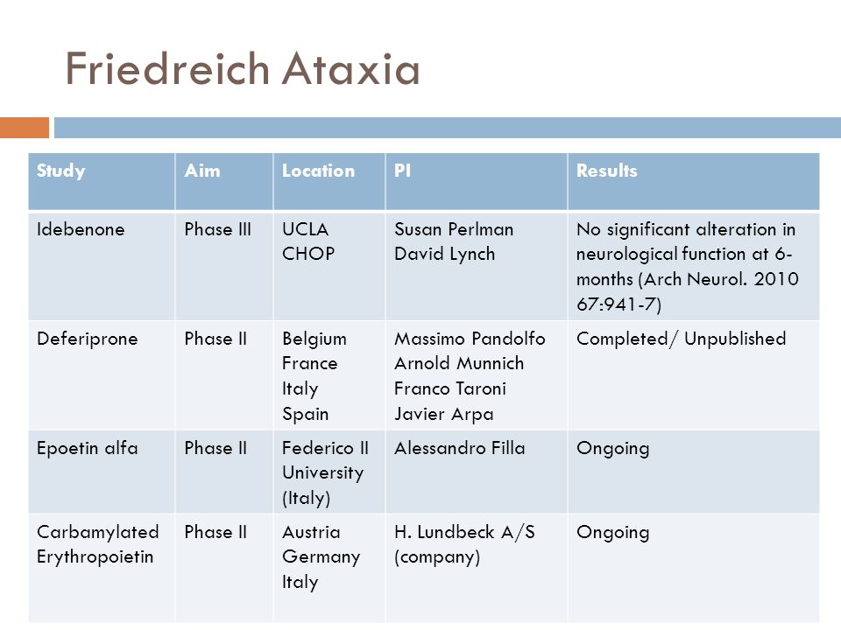
Task: Click the Arch Neurol. 2010 results text
Action: (x=721, y=279)
